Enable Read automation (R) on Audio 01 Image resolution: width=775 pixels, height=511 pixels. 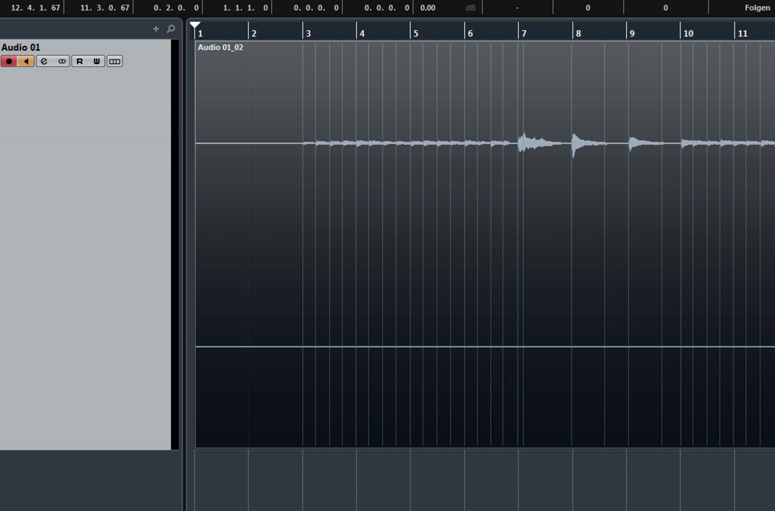[x=79, y=61]
